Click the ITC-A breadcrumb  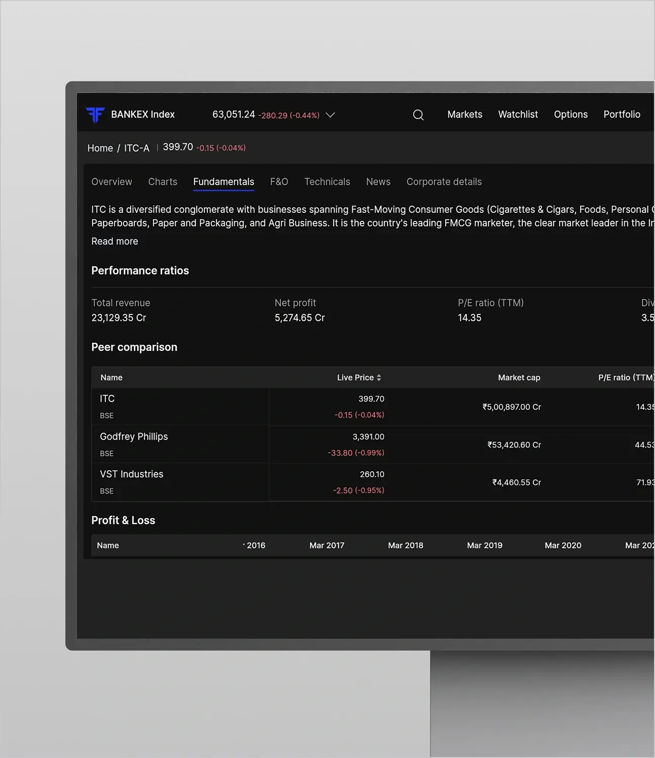point(137,148)
